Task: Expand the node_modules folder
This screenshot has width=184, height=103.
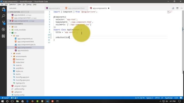Action: [x=10, y=30]
